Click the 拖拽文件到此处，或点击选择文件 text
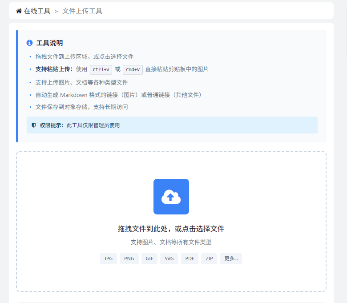This screenshot has height=303, width=347. click(x=171, y=229)
